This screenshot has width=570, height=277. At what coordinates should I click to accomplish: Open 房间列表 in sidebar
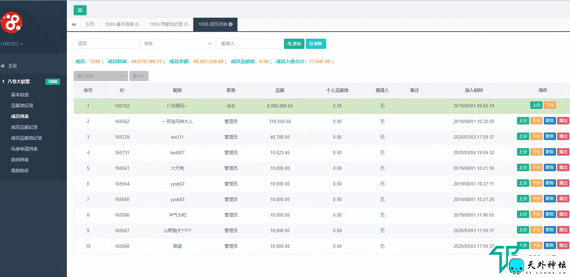coord(20,160)
